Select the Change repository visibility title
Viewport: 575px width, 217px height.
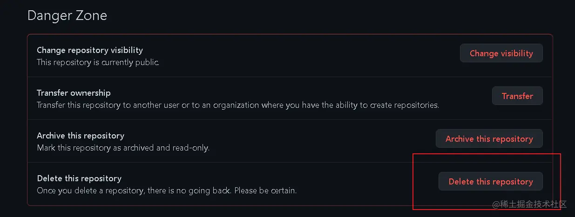coord(90,50)
